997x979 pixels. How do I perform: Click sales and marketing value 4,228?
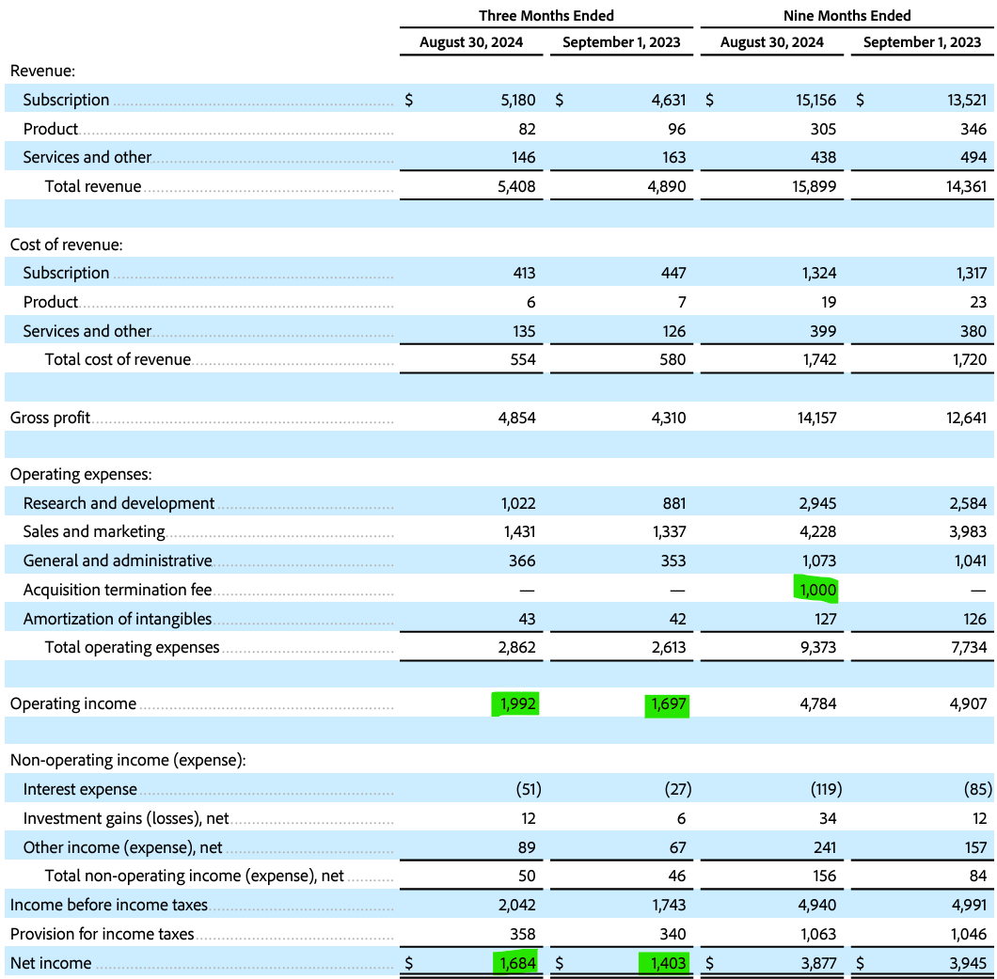(x=817, y=531)
